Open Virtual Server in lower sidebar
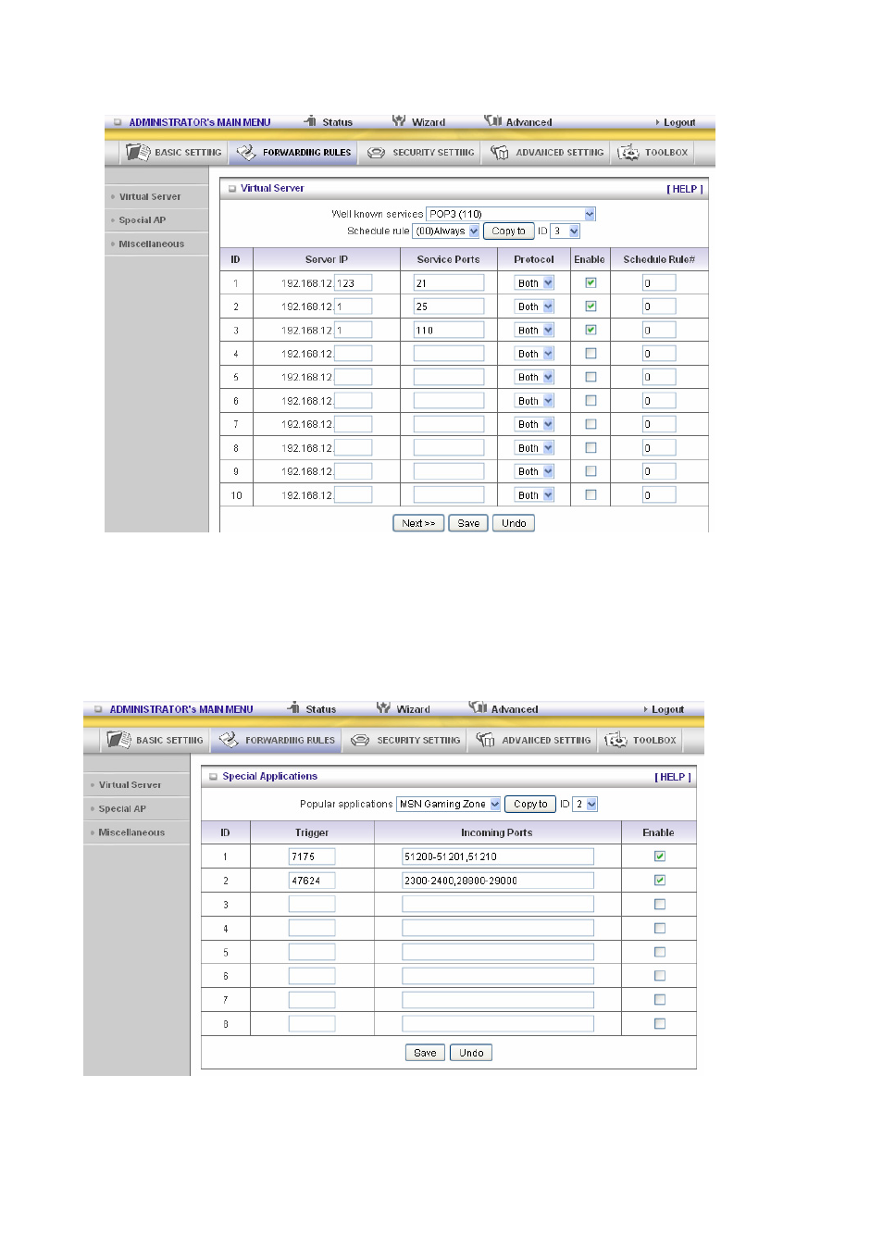The height and width of the screenshot is (1250, 883). coord(130,785)
